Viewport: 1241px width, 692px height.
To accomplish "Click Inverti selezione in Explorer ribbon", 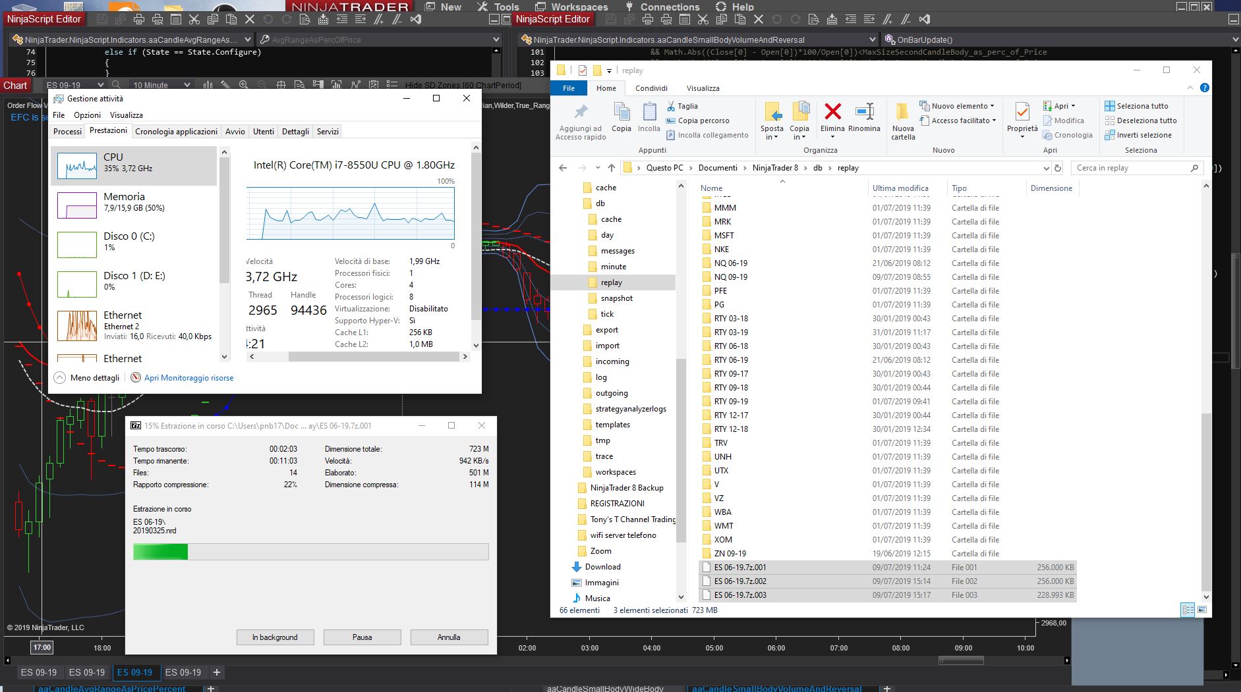I will pos(1138,135).
